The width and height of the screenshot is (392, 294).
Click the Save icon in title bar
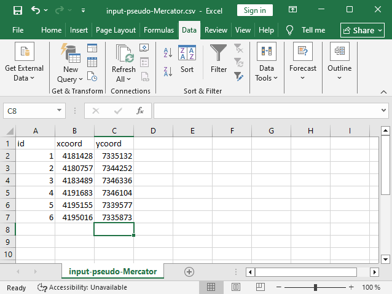[18, 10]
